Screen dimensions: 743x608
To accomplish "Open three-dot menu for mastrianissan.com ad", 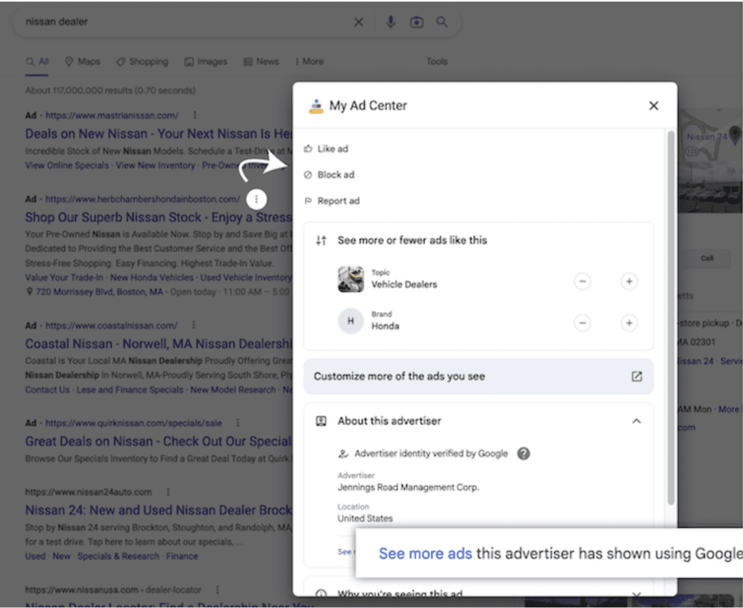I will click(195, 115).
